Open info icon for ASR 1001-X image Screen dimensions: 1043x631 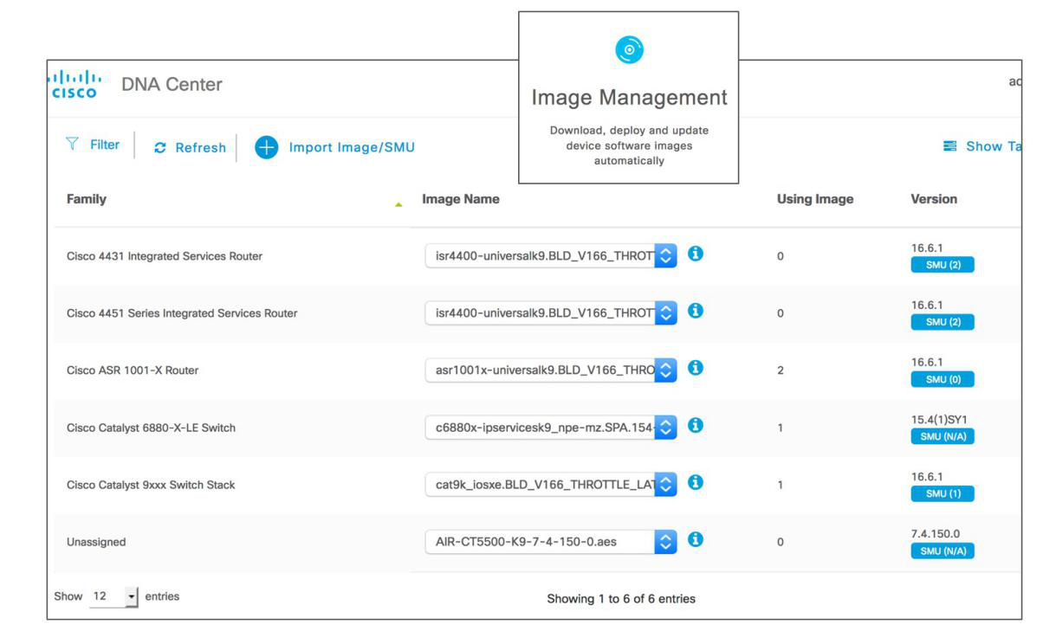tap(695, 369)
